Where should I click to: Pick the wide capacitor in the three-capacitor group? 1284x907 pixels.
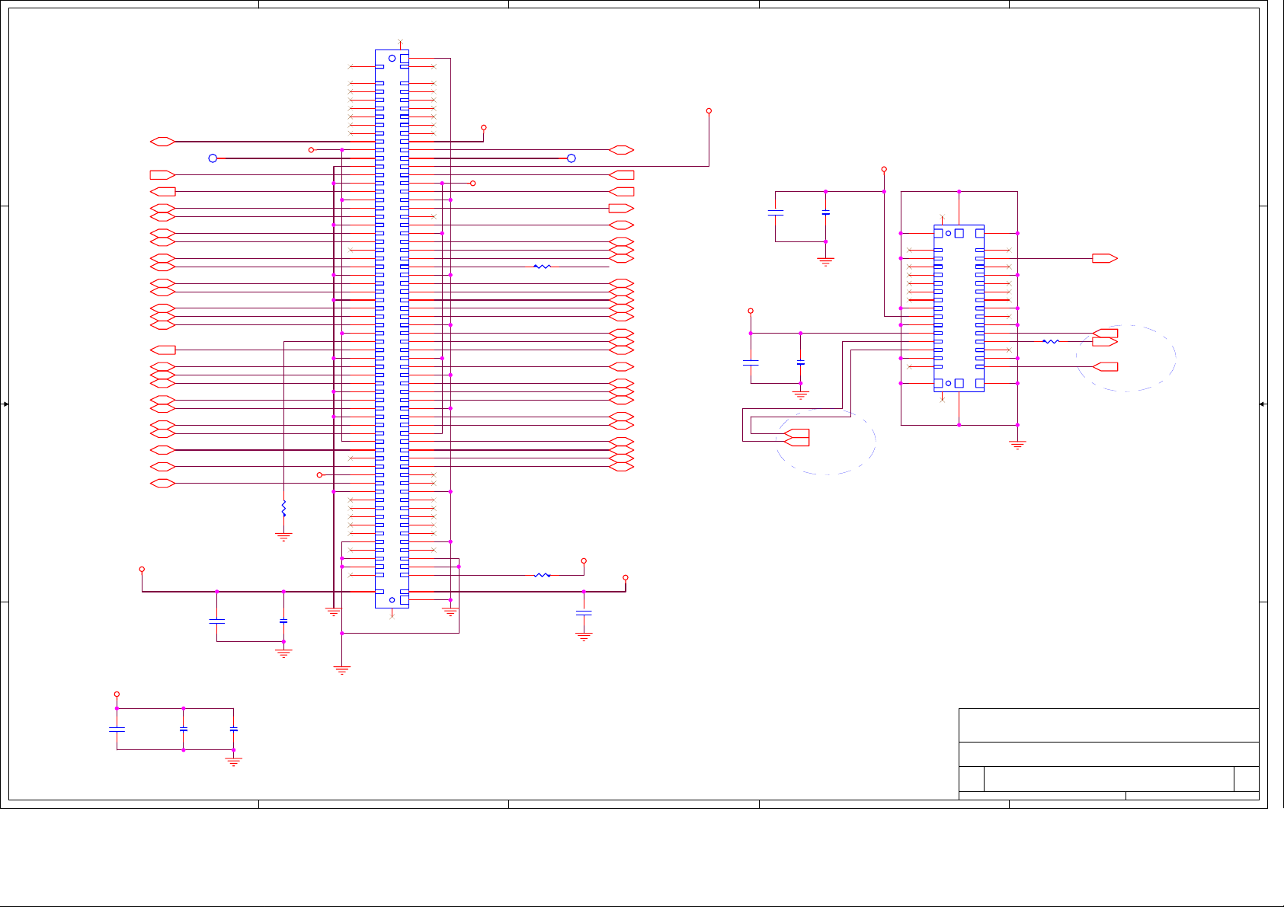click(x=117, y=730)
